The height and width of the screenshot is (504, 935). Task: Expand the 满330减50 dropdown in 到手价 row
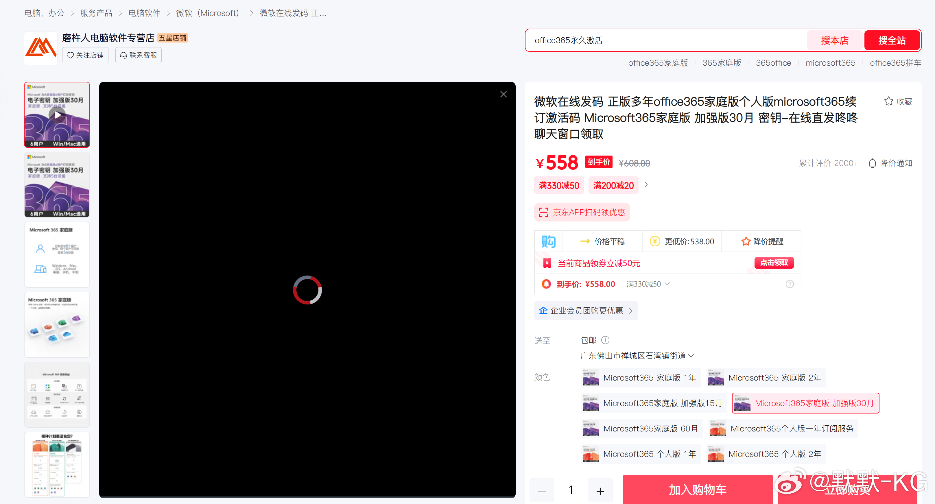(x=648, y=284)
